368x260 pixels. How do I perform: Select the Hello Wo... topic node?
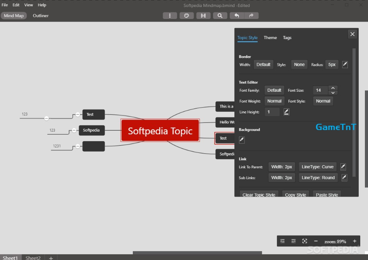[x=225, y=122]
